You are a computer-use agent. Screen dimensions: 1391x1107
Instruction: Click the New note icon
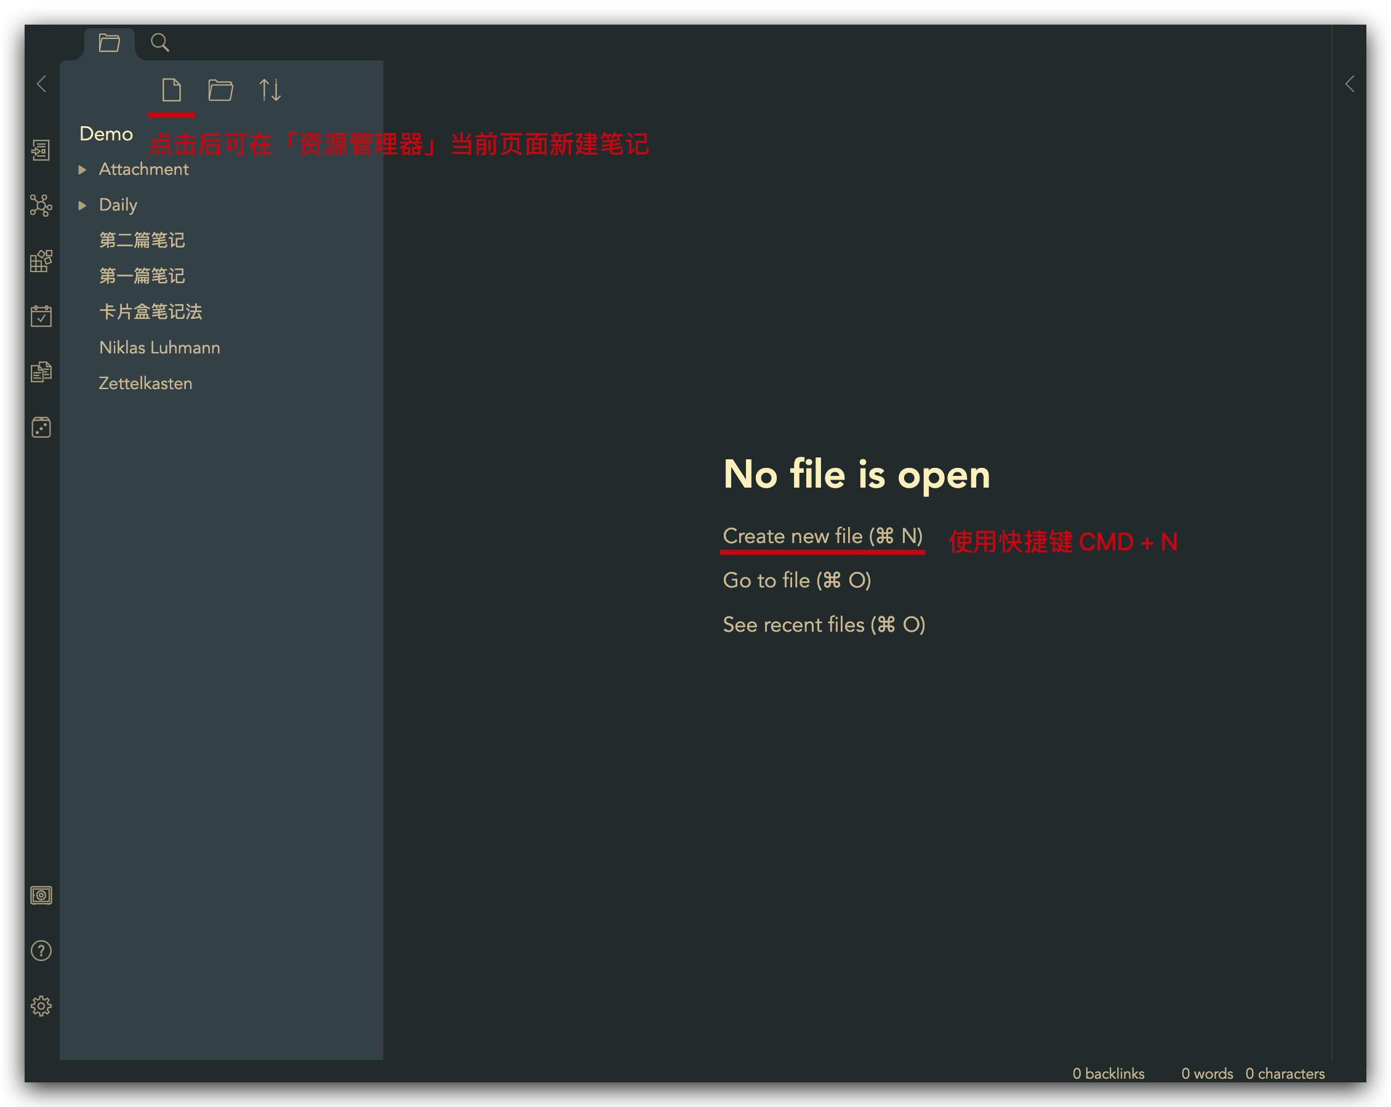tap(171, 90)
